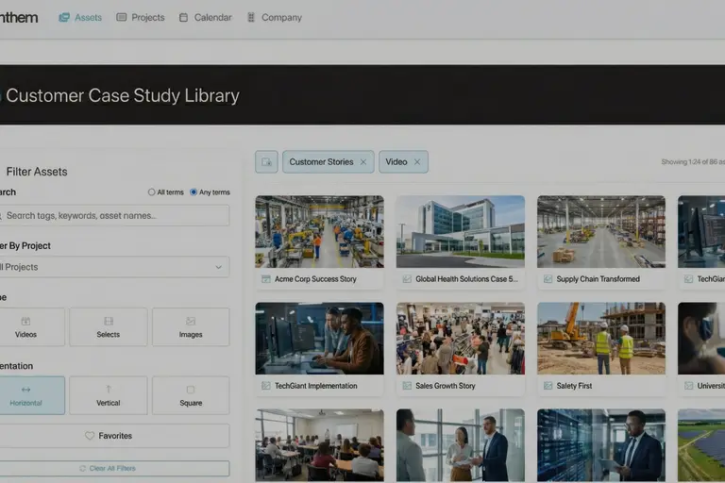Open the Calendar navigation tab

point(205,18)
